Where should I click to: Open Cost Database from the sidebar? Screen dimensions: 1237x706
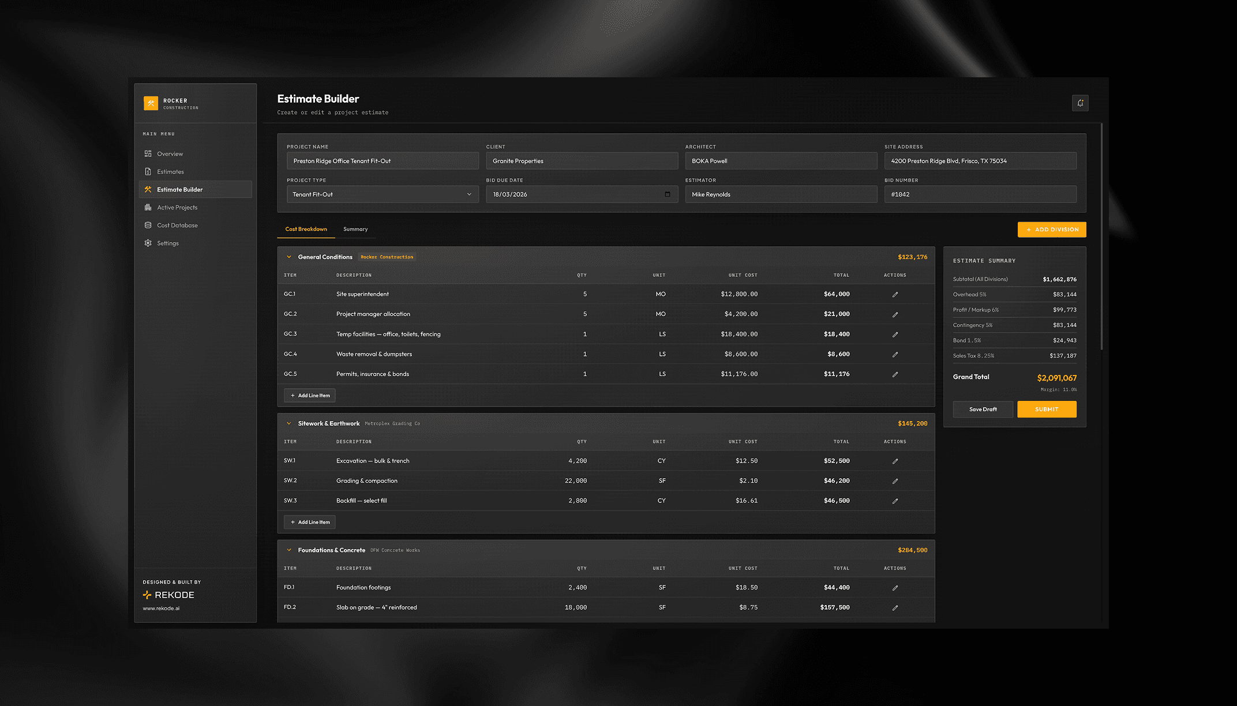click(177, 226)
